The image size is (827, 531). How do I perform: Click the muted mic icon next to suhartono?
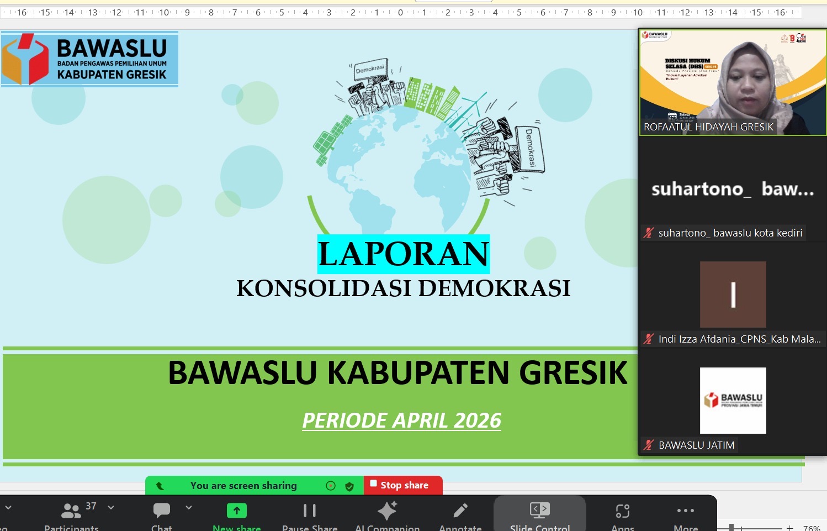tap(649, 233)
